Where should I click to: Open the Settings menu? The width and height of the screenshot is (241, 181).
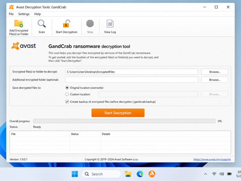(24, 14)
